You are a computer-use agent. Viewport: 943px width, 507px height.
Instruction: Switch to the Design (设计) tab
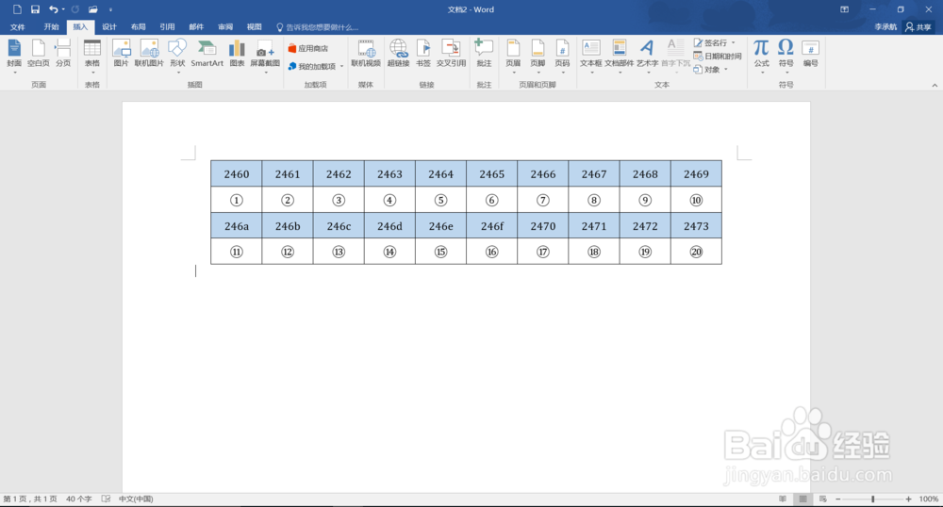point(108,27)
